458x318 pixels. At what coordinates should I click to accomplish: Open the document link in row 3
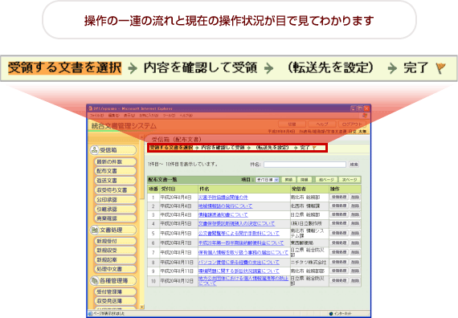[223, 215]
